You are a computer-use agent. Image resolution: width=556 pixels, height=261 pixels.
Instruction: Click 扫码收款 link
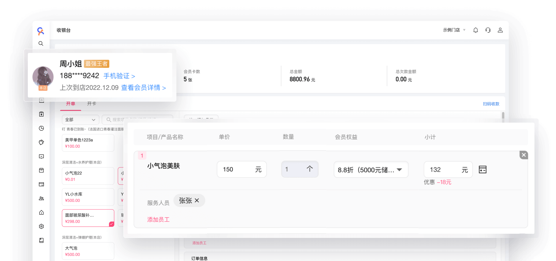491,104
